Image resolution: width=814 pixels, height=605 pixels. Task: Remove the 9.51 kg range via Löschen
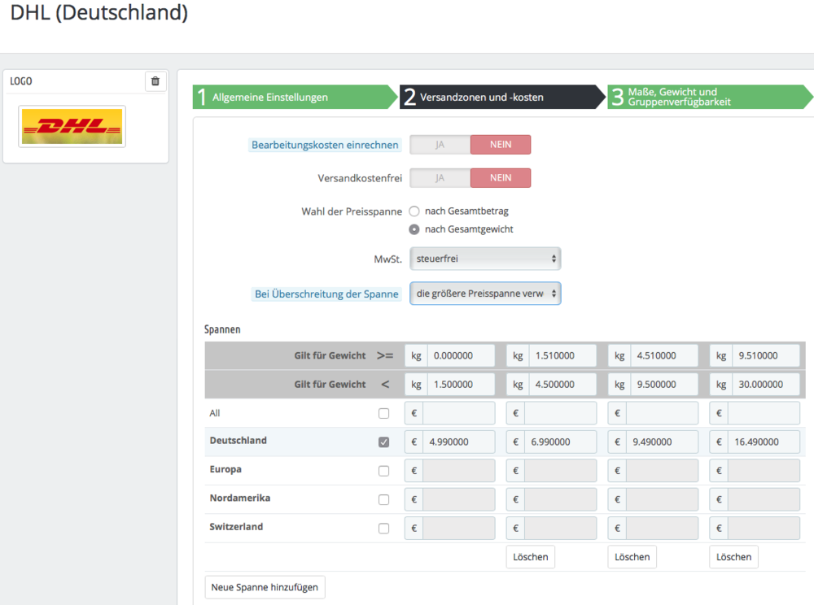point(733,557)
